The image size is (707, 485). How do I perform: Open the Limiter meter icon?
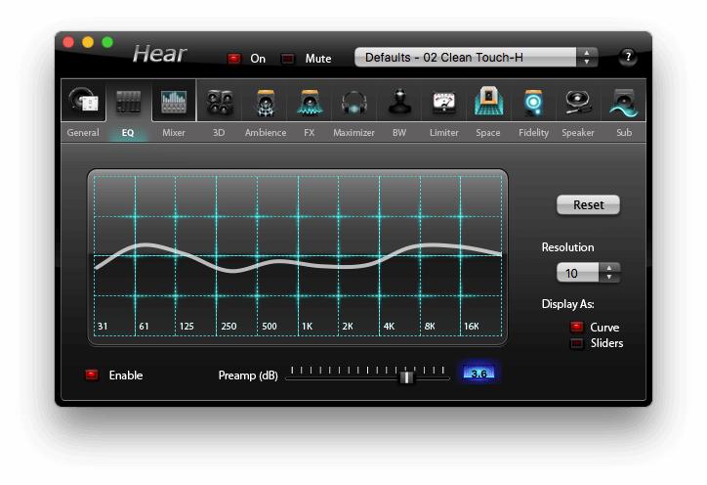pos(444,102)
